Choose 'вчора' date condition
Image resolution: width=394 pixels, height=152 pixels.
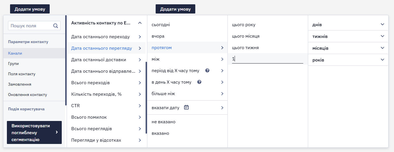click(187, 36)
